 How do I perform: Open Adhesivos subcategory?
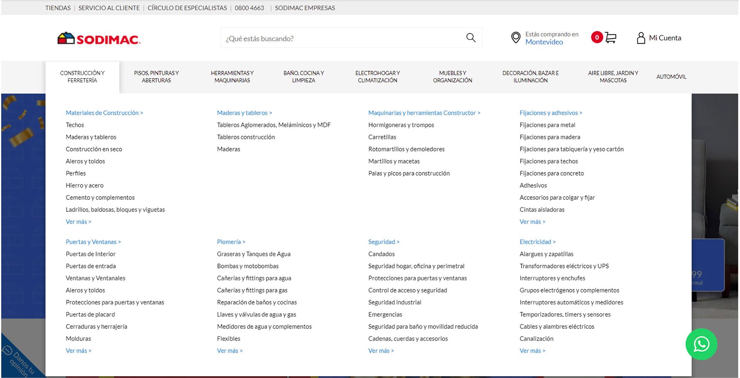click(533, 185)
